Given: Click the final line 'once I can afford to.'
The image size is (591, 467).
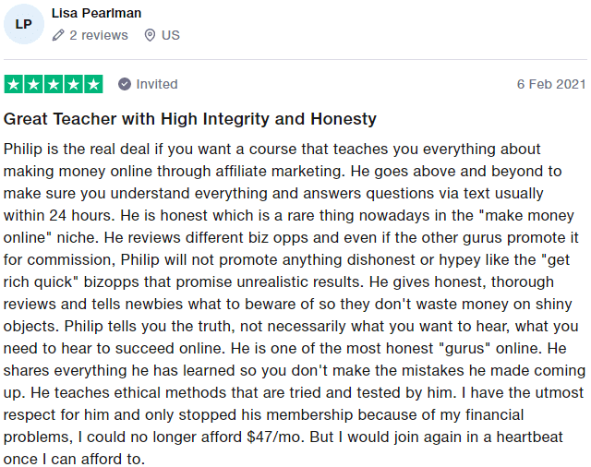Looking at the screenshot, I should tap(74, 459).
